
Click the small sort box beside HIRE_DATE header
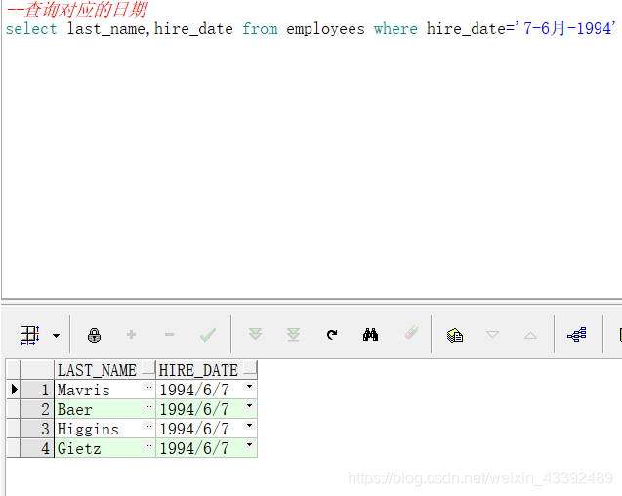(x=250, y=367)
